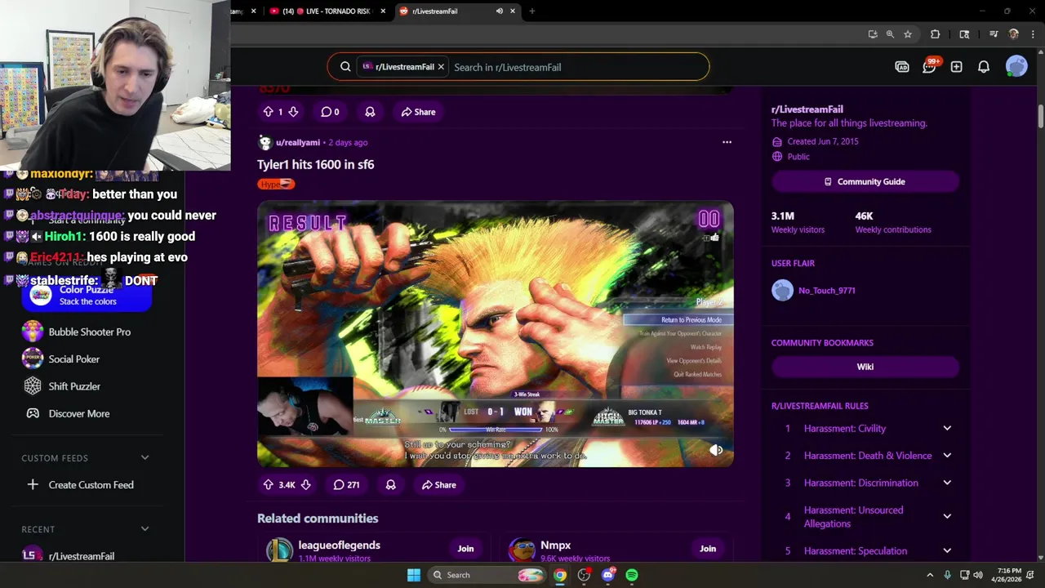Open Color Puzzle featured game card
The width and height of the screenshot is (1045, 588).
[86, 296]
